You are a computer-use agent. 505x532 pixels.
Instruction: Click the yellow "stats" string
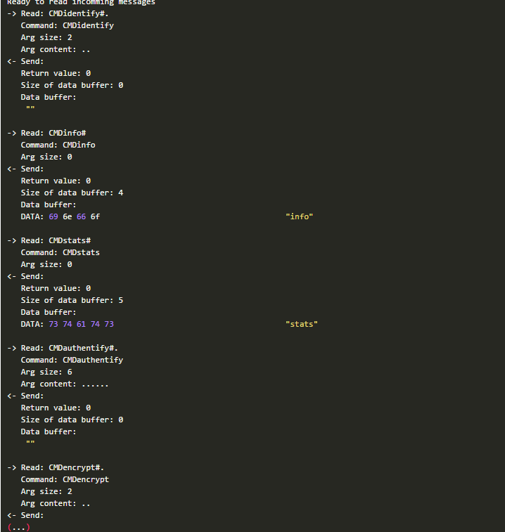(x=302, y=324)
